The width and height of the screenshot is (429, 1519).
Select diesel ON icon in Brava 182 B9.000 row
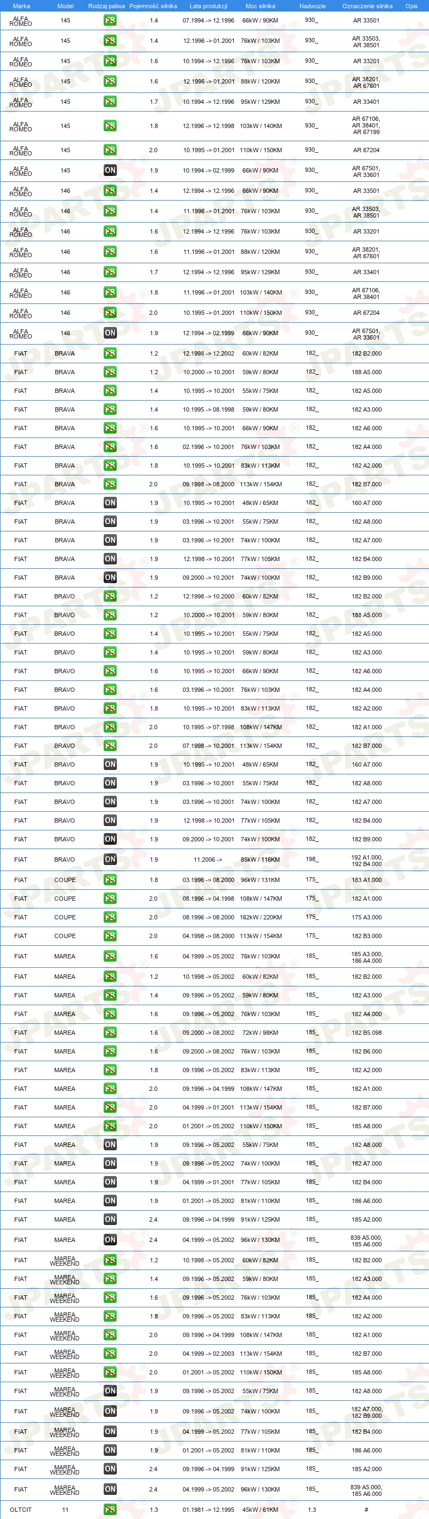pyautogui.click(x=110, y=577)
